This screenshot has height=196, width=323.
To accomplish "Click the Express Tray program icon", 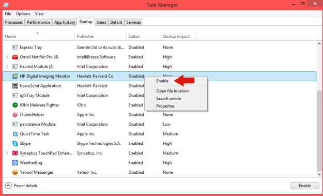I will [x=15, y=48].
